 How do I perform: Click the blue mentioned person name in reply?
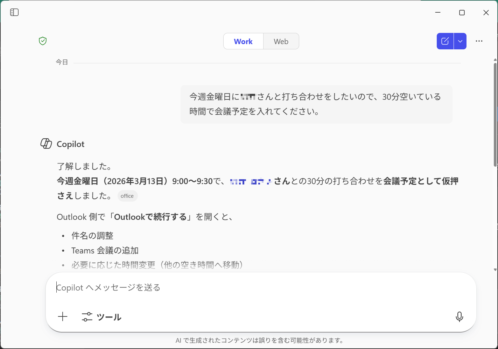pyautogui.click(x=251, y=181)
